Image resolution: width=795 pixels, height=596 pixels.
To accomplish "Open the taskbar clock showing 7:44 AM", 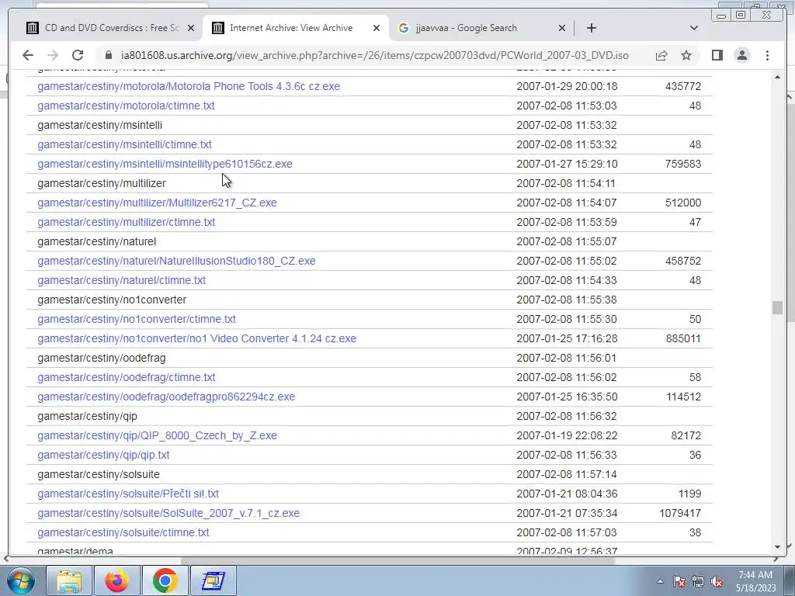I will coord(755,581).
